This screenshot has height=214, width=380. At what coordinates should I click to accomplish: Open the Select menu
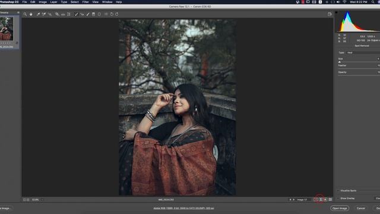tap(75, 2)
